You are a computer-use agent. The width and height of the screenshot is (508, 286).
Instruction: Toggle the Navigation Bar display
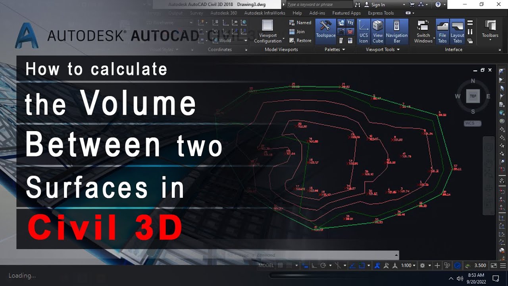(397, 31)
